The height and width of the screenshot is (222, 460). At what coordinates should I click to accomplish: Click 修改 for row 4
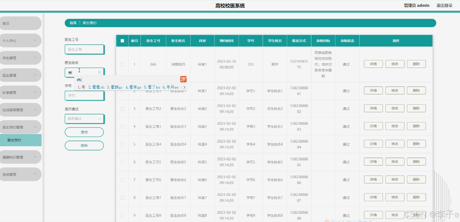(x=395, y=126)
